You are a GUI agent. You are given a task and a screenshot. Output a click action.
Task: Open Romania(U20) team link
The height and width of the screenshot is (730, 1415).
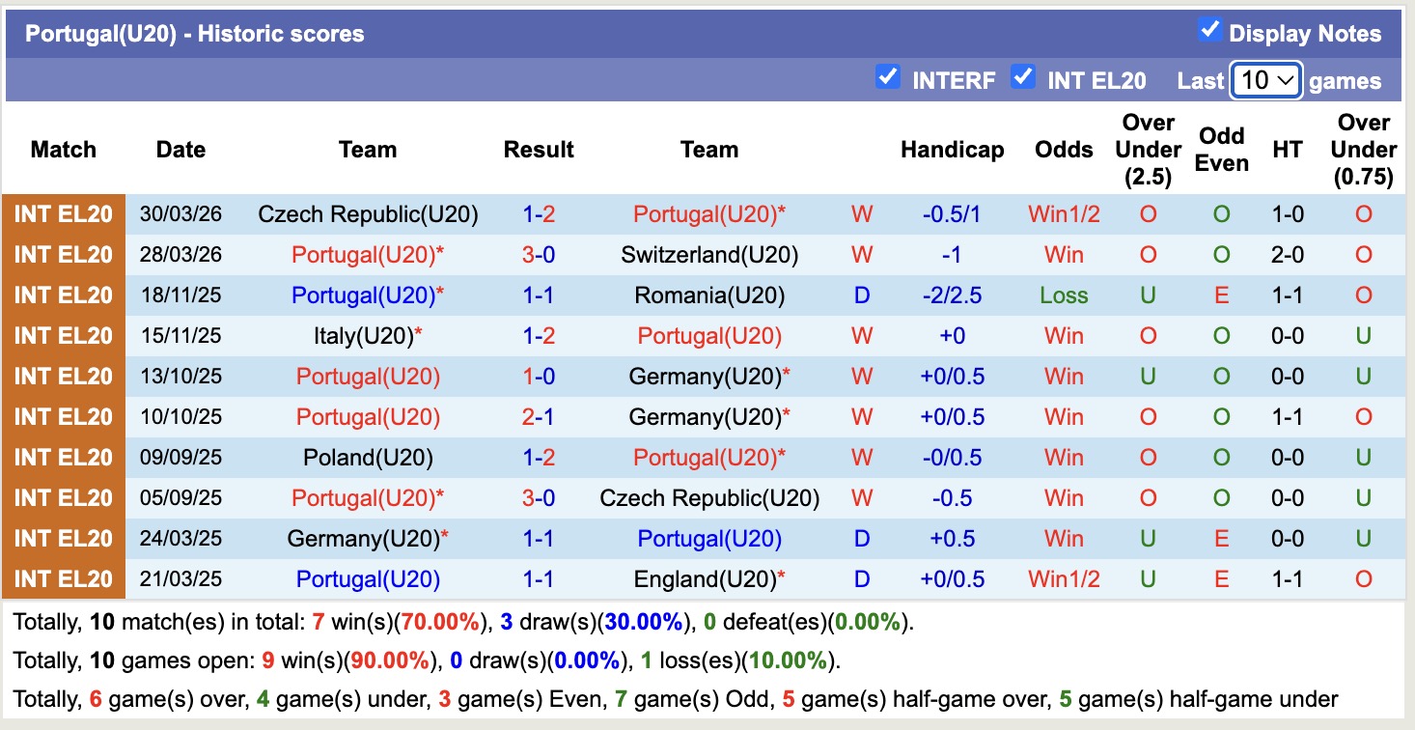pyautogui.click(x=709, y=295)
